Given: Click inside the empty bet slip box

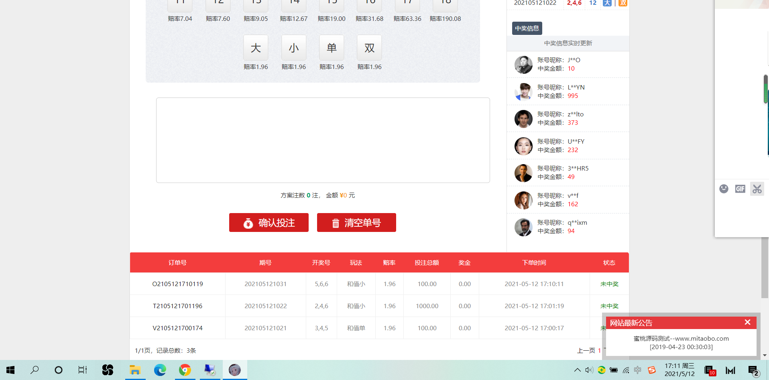Looking at the screenshot, I should coord(323,140).
